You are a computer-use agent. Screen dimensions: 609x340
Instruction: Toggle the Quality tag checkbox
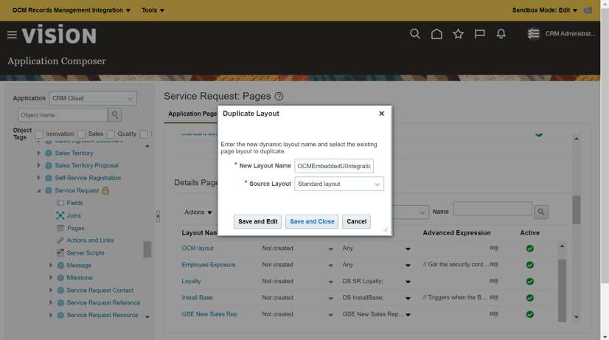pos(111,134)
